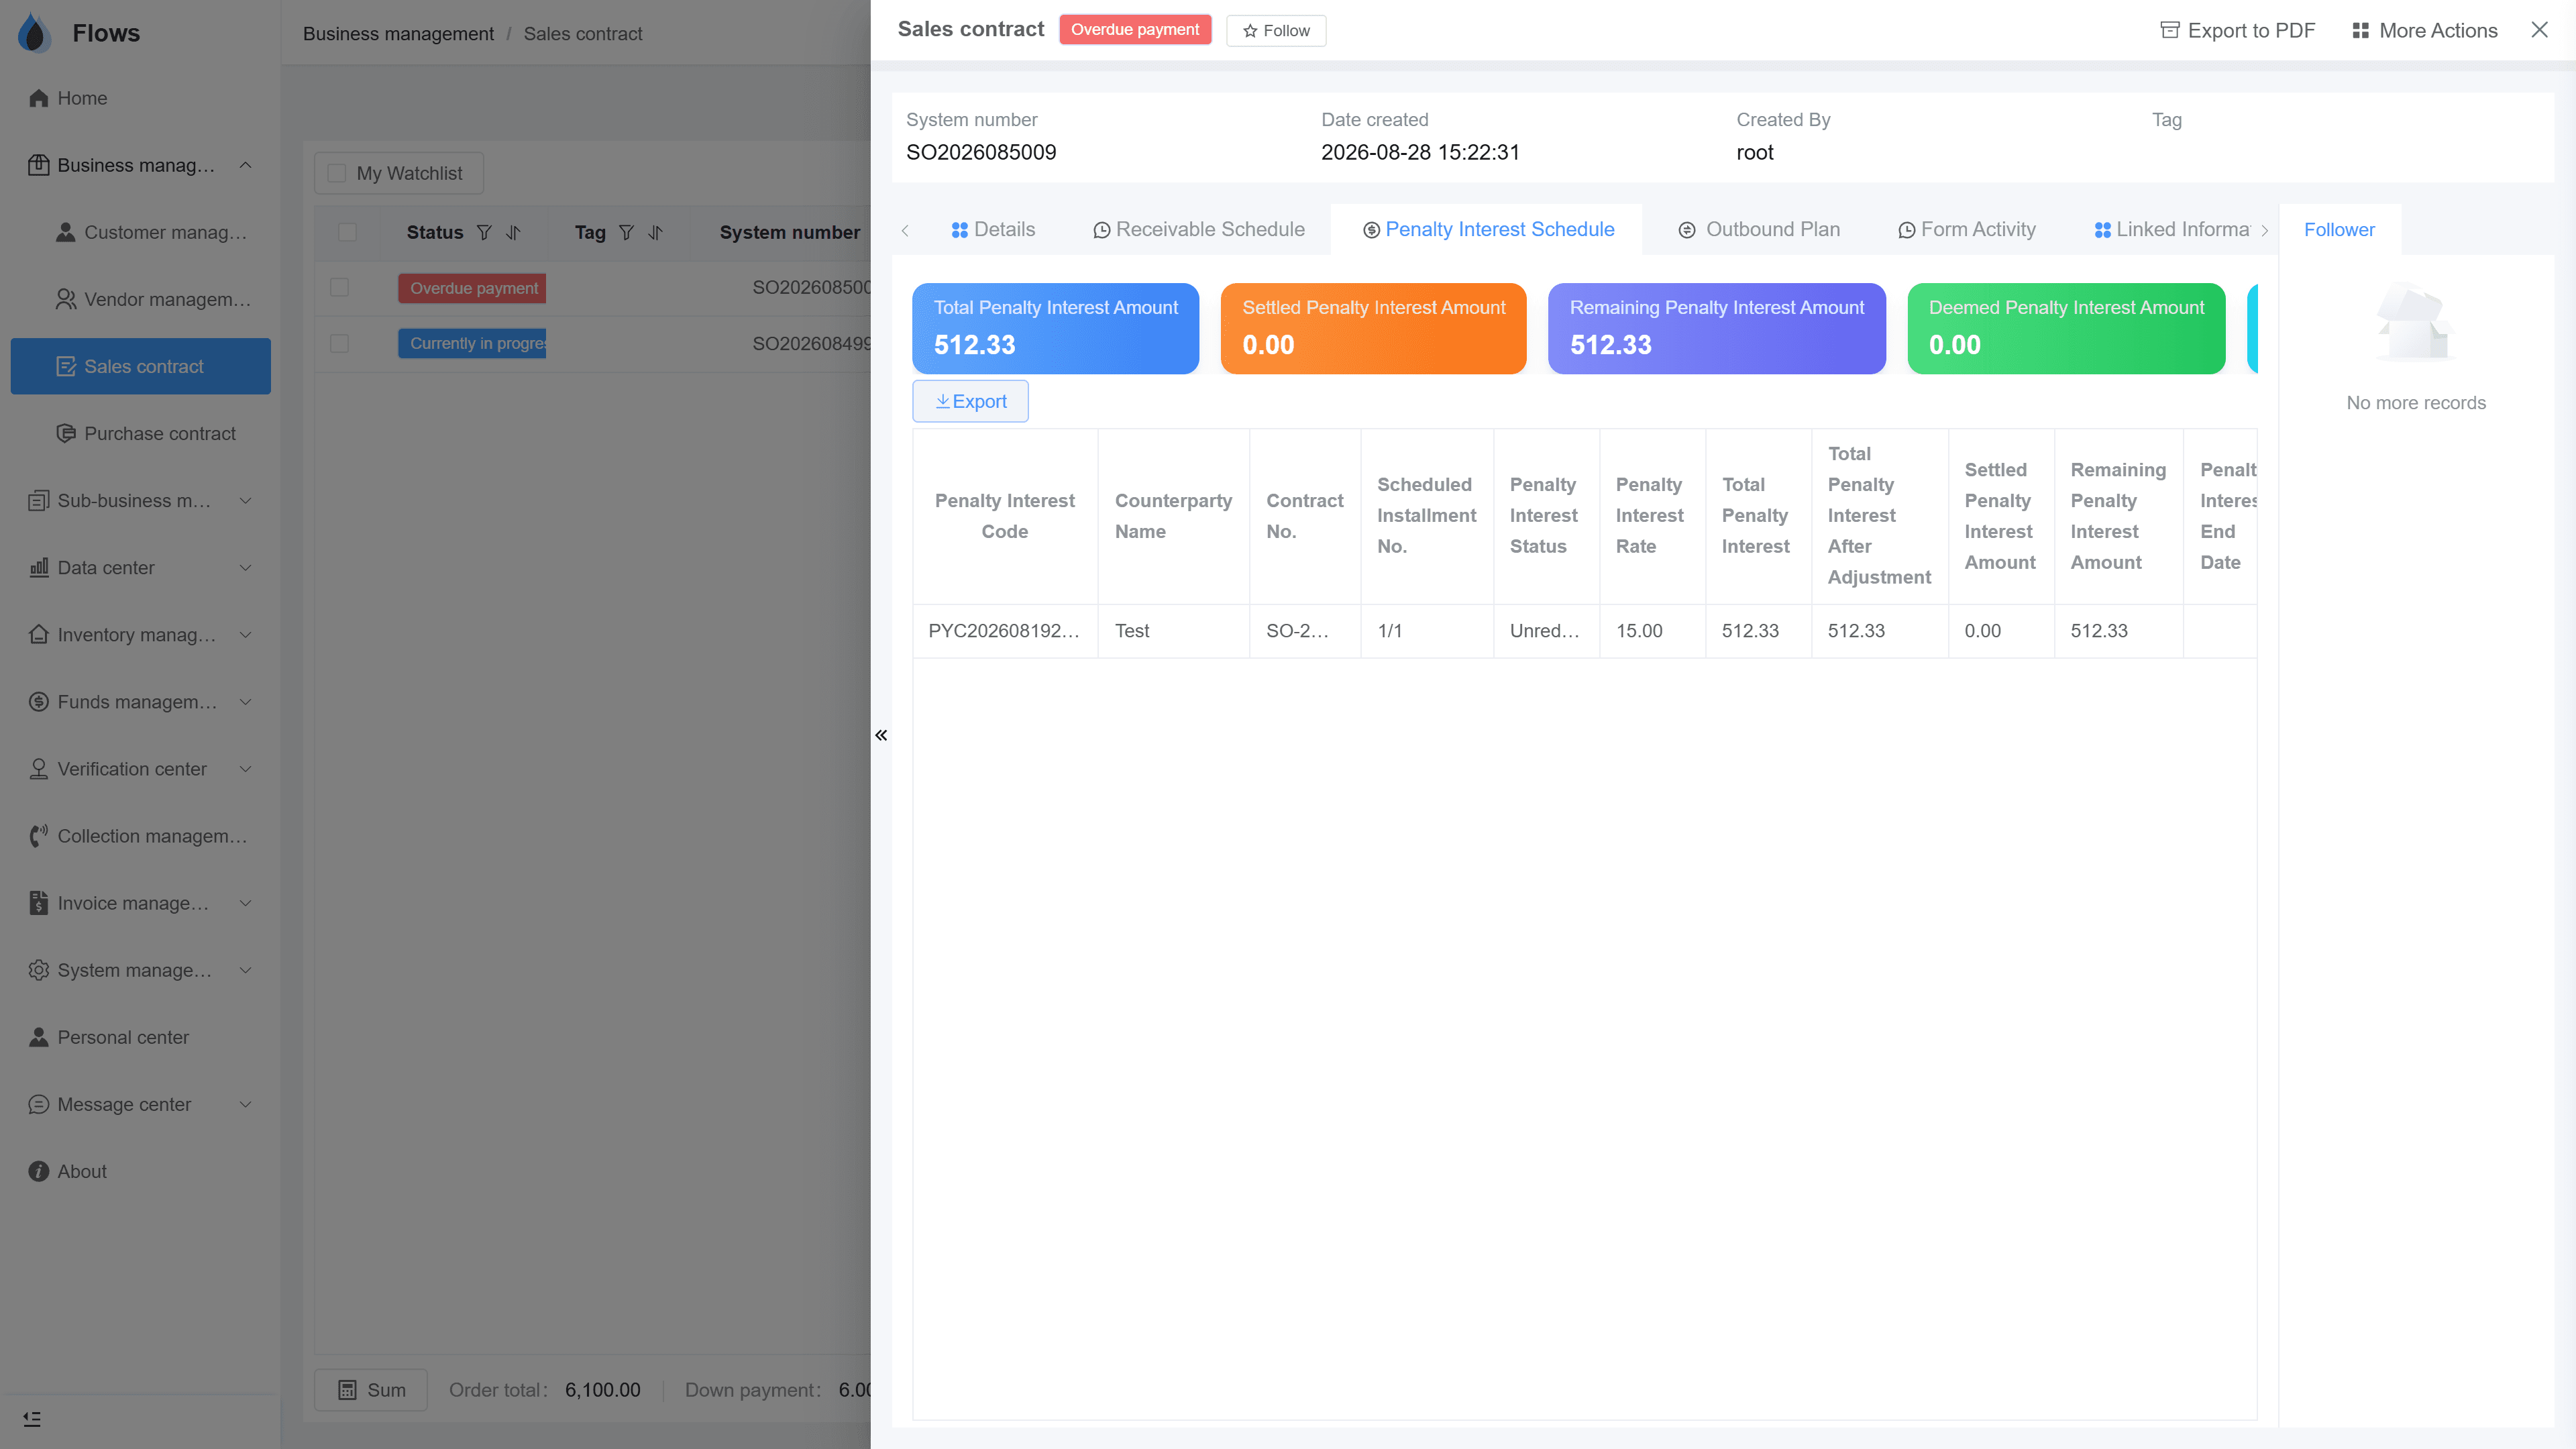Click the Sum calculator button
Image resolution: width=2576 pixels, height=1449 pixels.
coord(371,1390)
